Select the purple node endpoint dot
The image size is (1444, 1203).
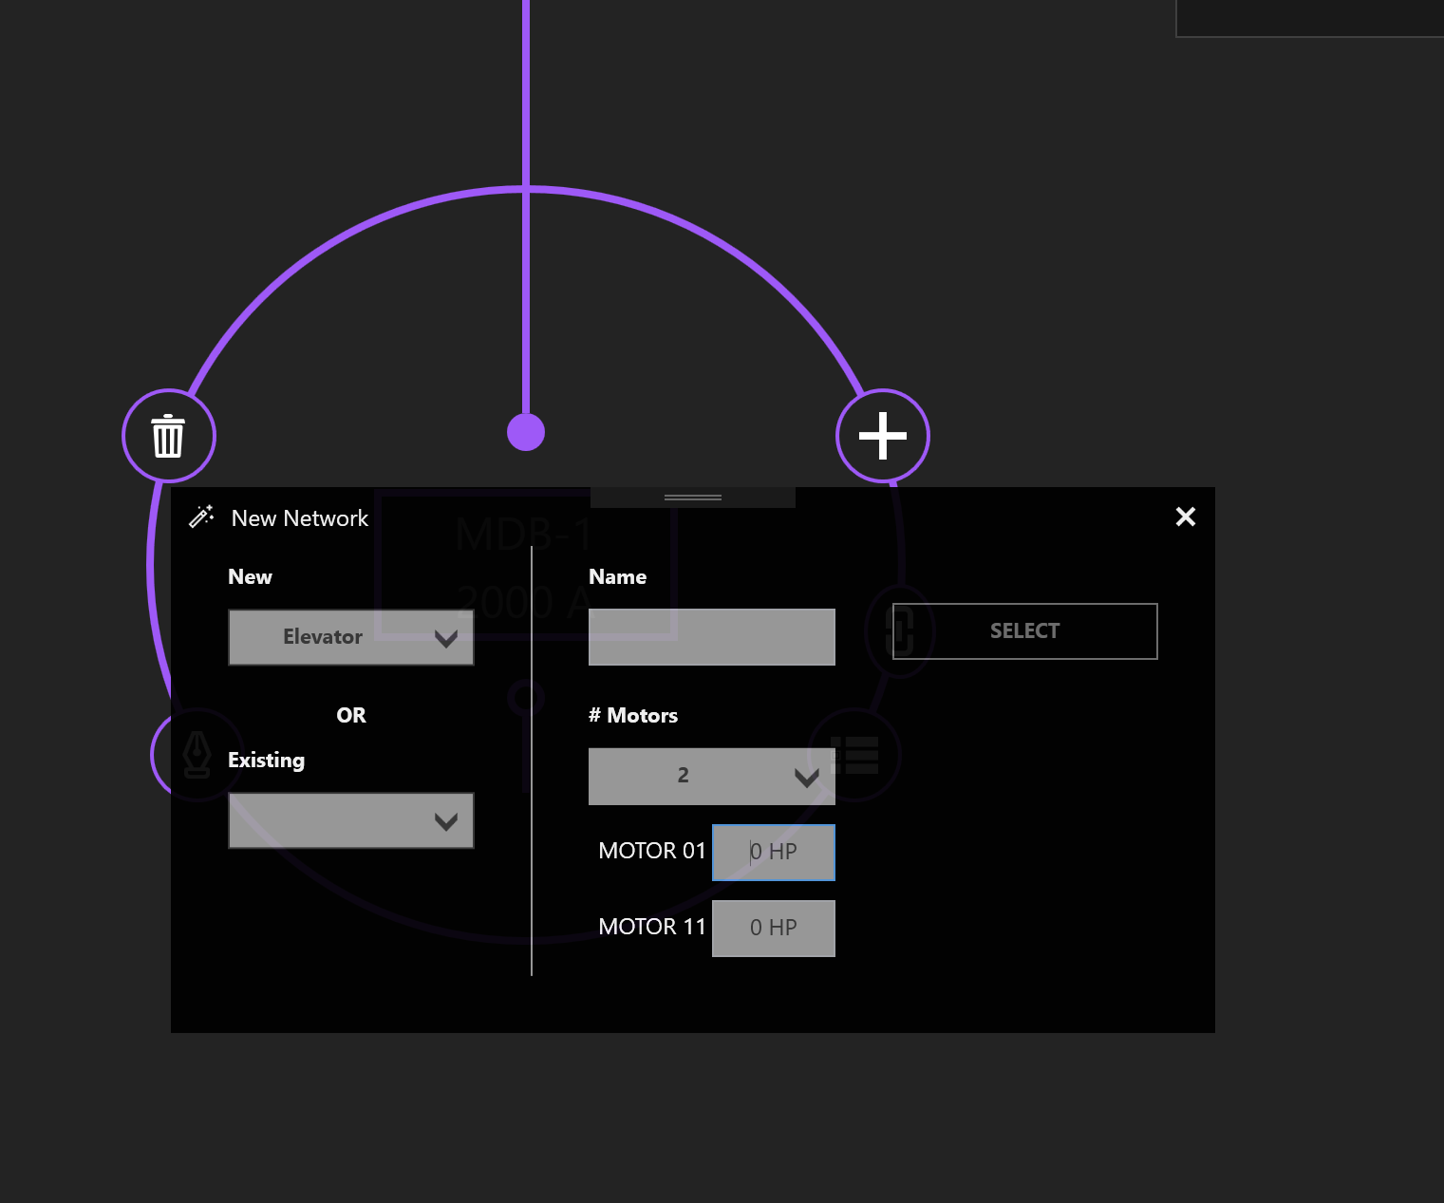pos(526,432)
